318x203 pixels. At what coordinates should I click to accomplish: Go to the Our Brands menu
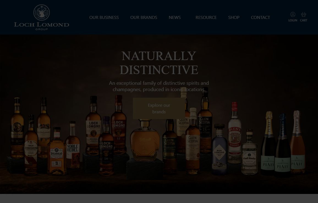(144, 17)
